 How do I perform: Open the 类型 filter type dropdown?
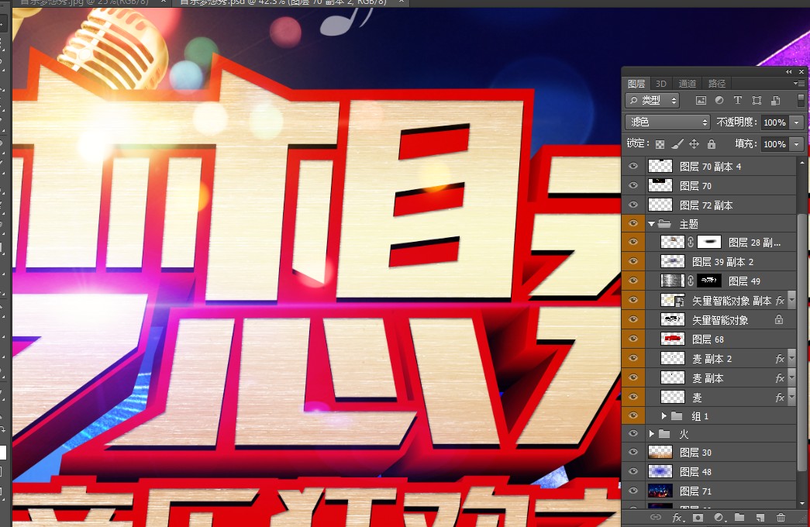(x=653, y=100)
